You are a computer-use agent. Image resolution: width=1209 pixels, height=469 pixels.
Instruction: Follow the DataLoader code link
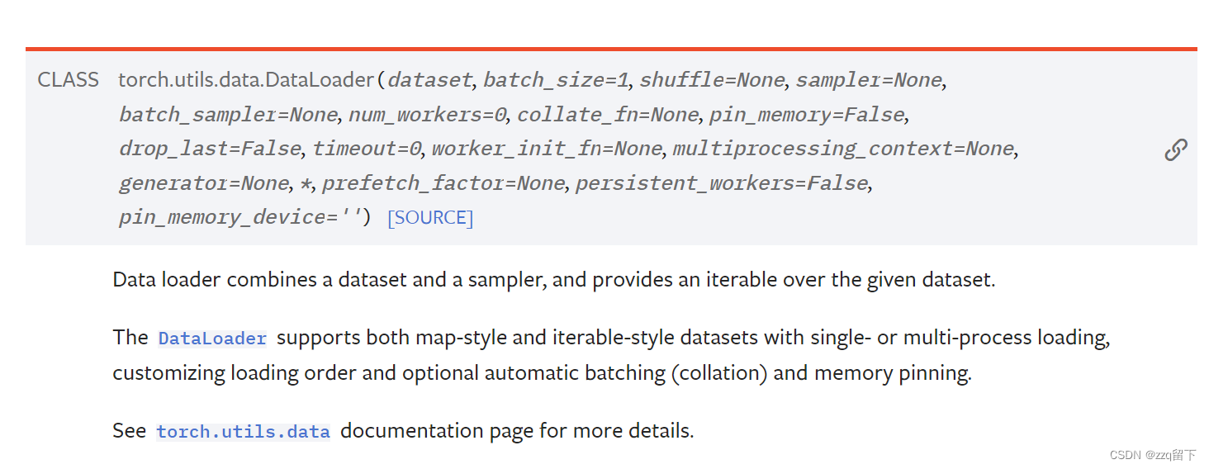[x=212, y=339]
